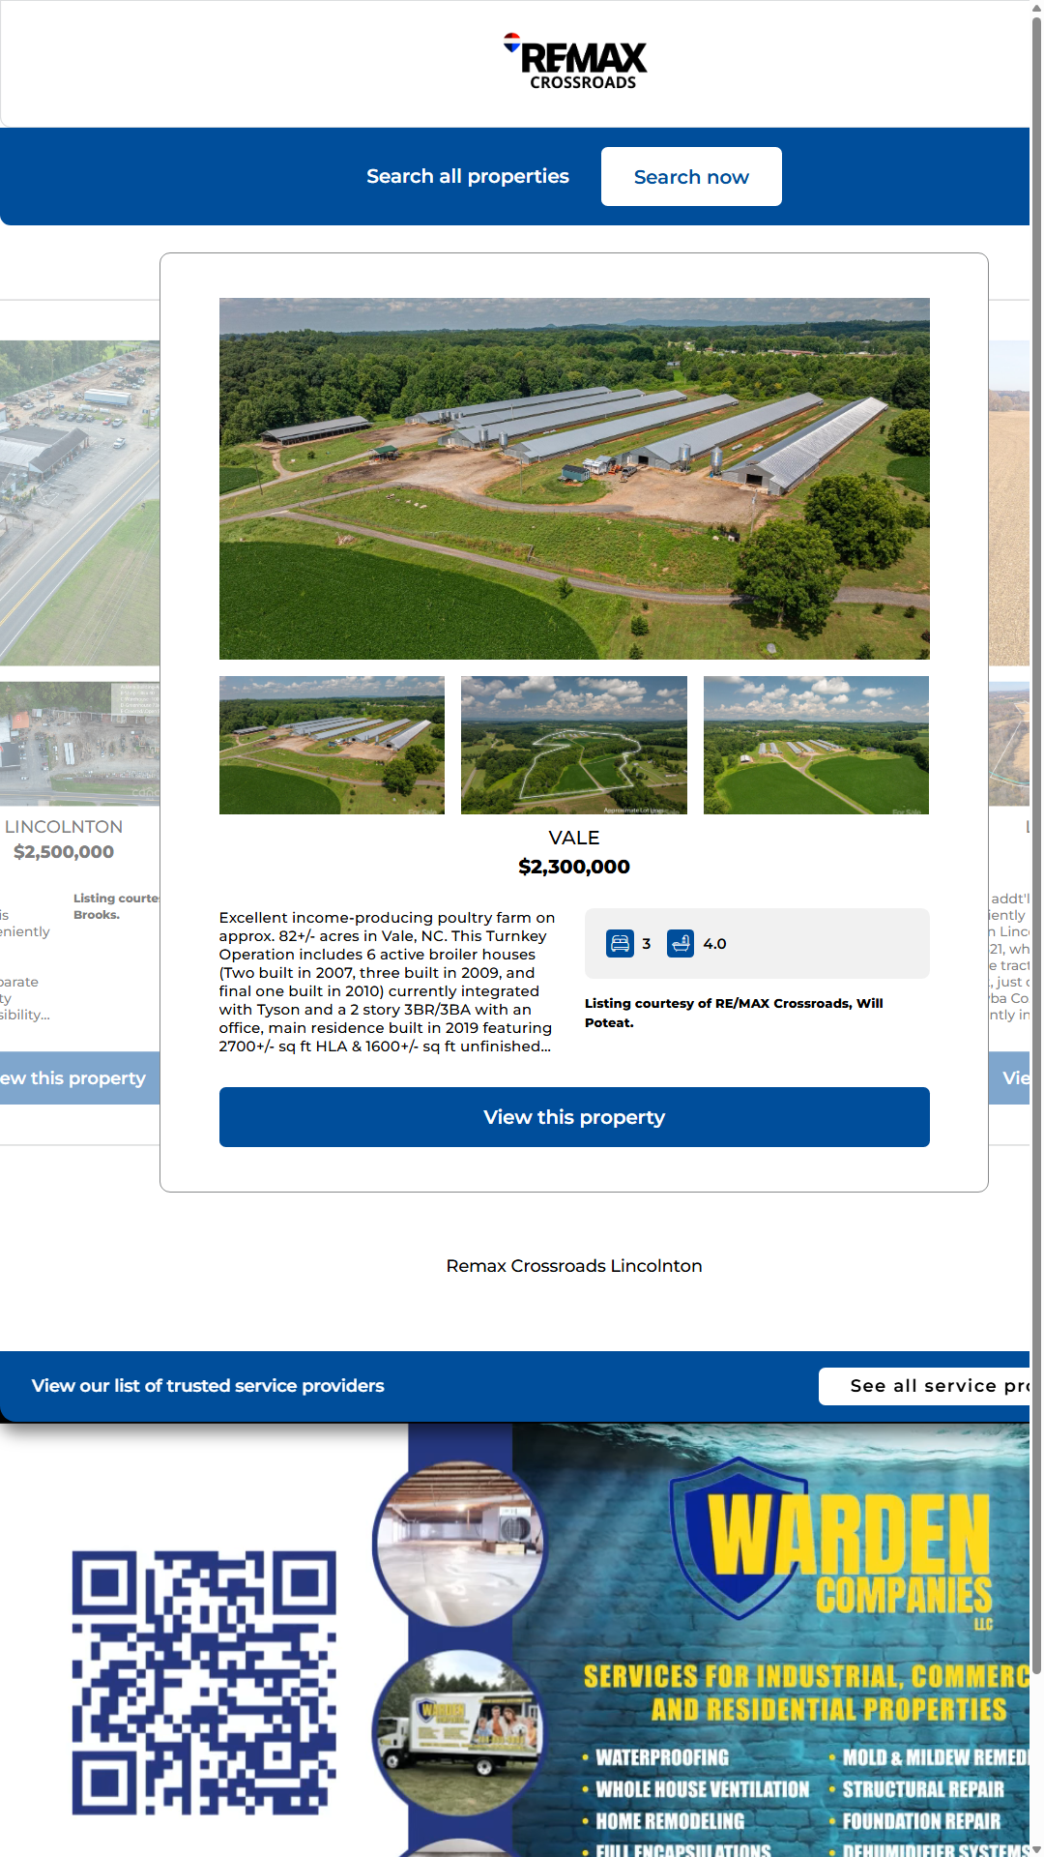Select the property boundary outline thumbnail
This screenshot has height=1857, width=1044.
click(x=574, y=745)
